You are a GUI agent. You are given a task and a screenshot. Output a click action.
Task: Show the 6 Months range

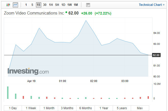pos(85,108)
